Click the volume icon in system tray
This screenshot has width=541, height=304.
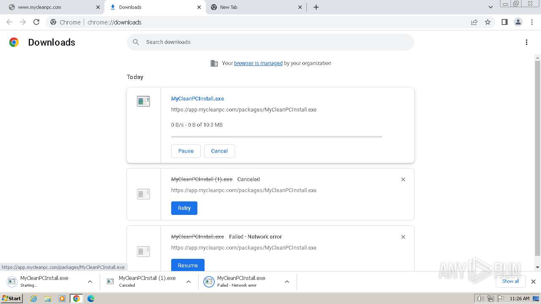(481, 299)
